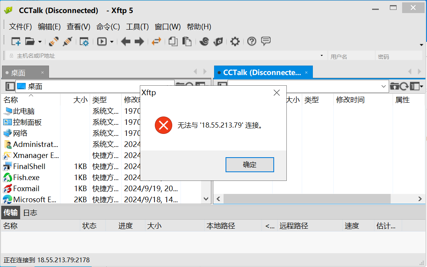
Task: Open the 编辑(E) menu
Action: [49, 27]
